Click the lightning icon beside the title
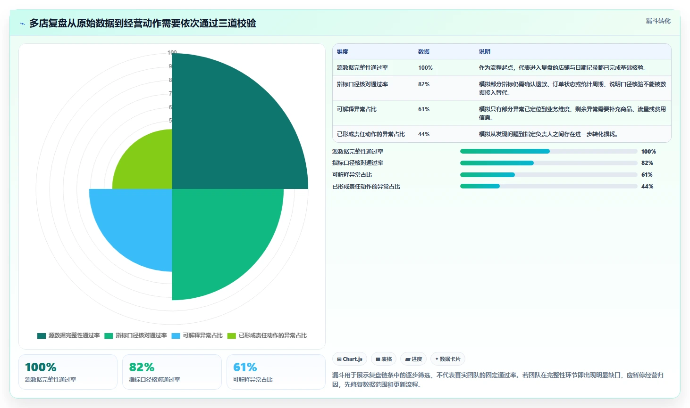The width and height of the screenshot is (690, 408). [x=22, y=24]
